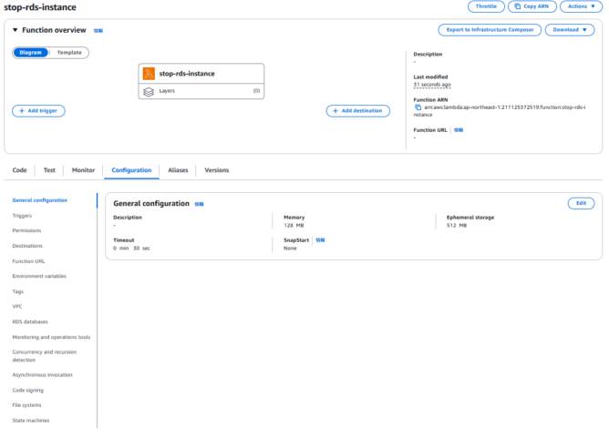Viewport: 609px width, 437px height.
Task: Collapse the Function overview section
Action: (x=15, y=30)
